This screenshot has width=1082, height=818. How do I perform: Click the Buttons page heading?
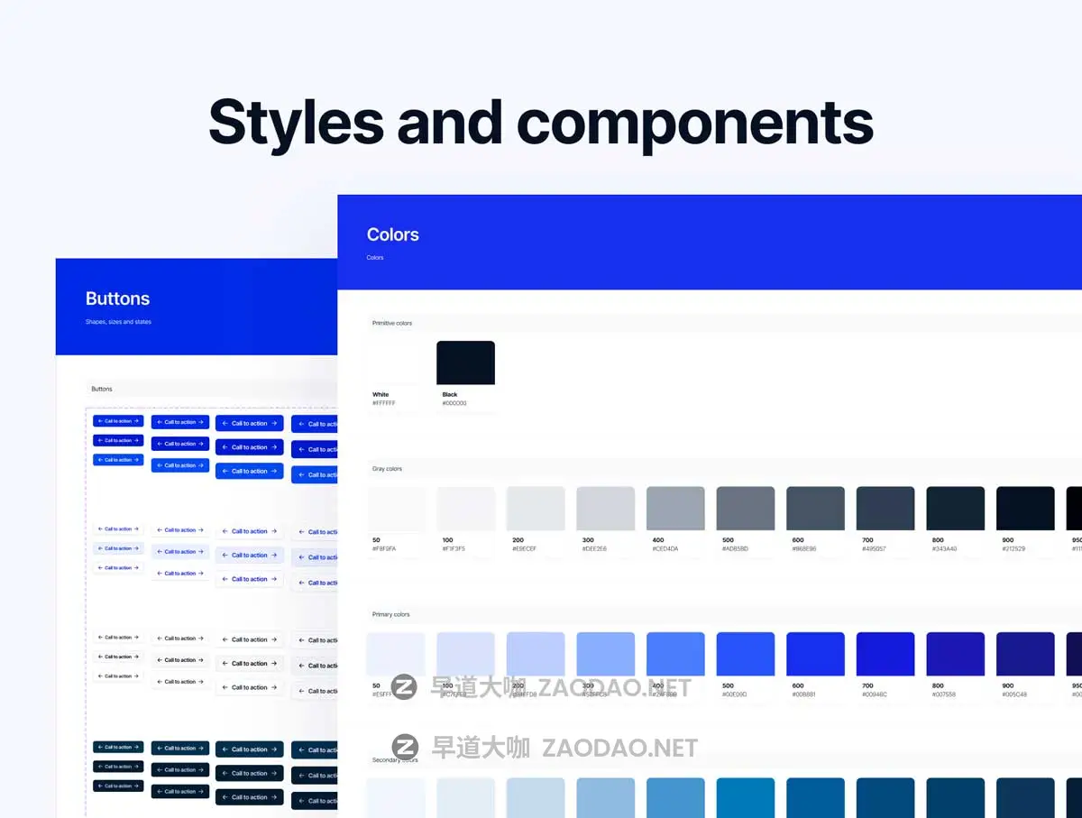coord(117,299)
